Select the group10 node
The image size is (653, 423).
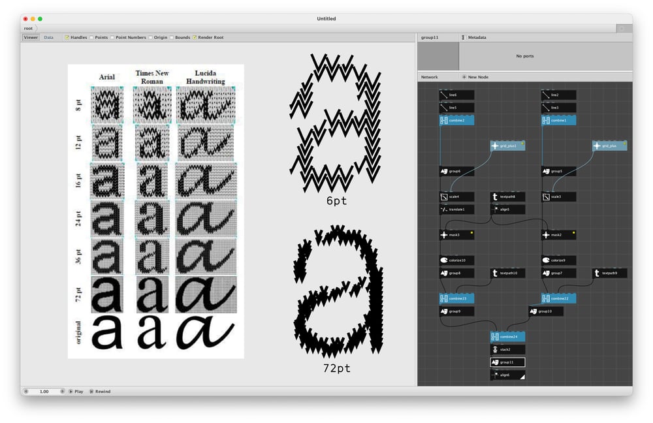coord(546,311)
